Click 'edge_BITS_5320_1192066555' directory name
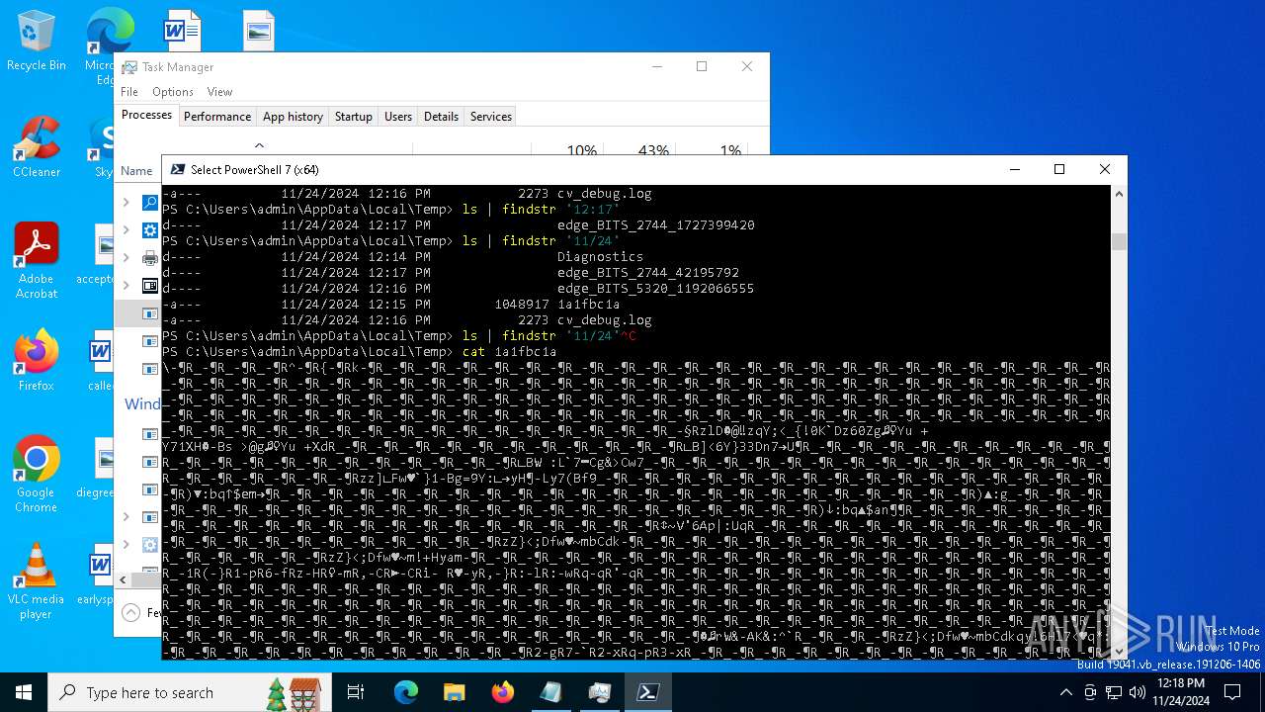Screen dimensions: 1265x712 click(x=656, y=289)
